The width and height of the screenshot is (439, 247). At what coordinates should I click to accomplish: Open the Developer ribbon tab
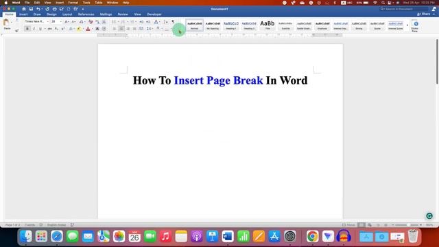coord(154,14)
